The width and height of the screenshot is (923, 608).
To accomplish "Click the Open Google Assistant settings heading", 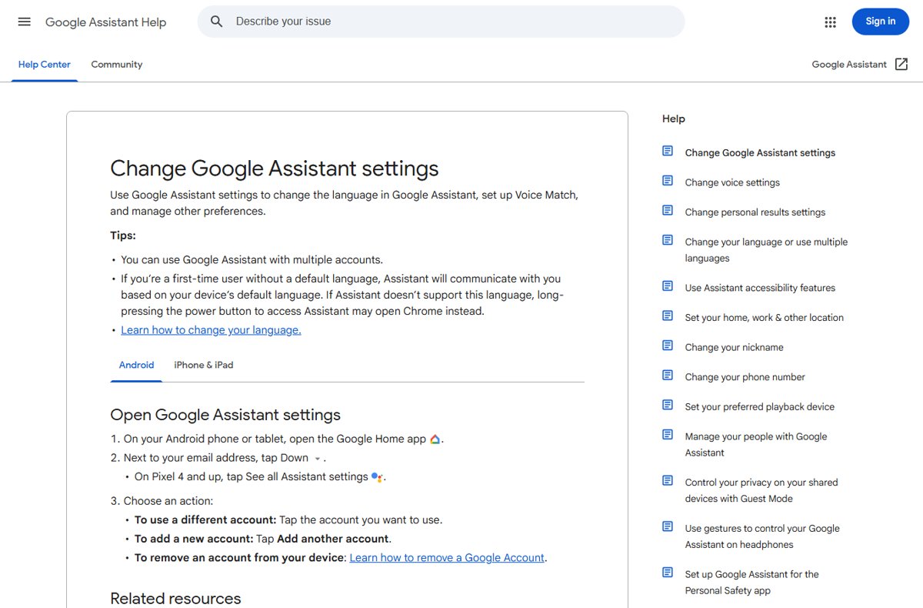I will point(225,415).
